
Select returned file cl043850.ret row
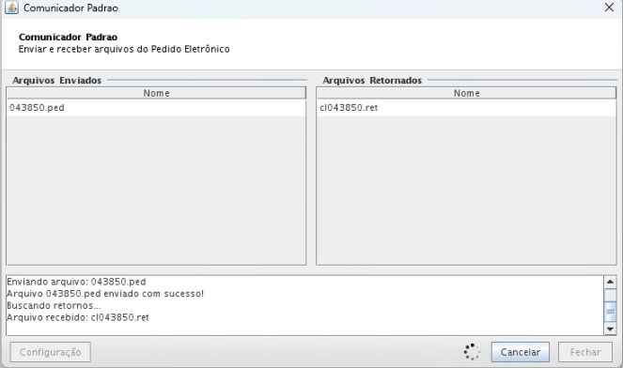point(466,108)
